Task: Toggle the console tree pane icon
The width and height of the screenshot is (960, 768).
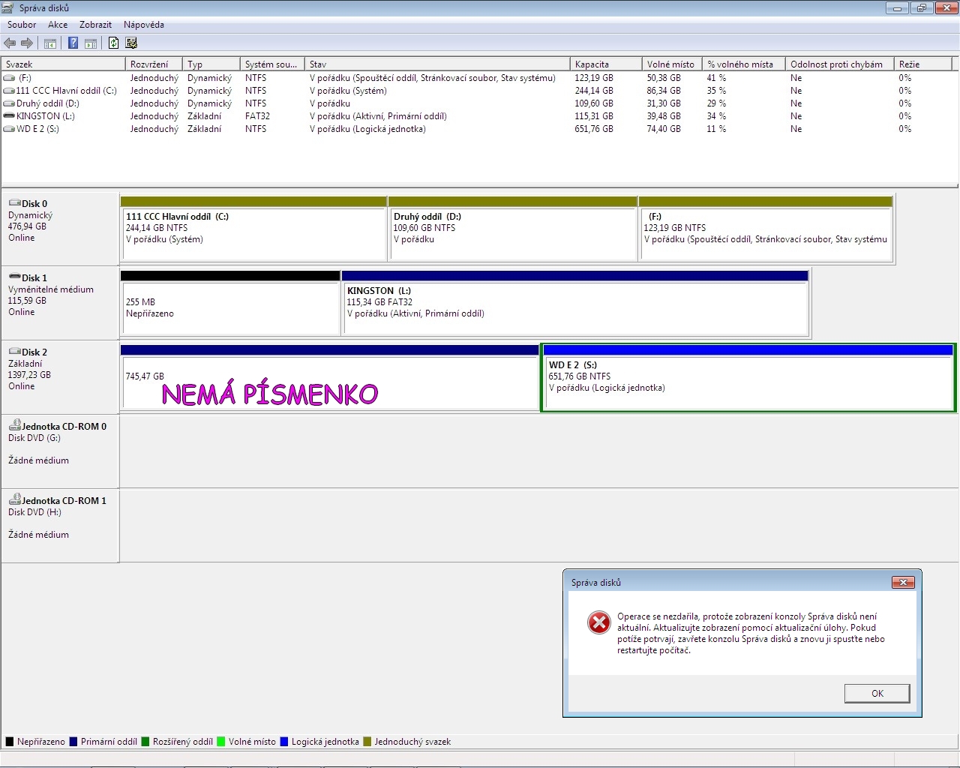Action: coord(50,43)
